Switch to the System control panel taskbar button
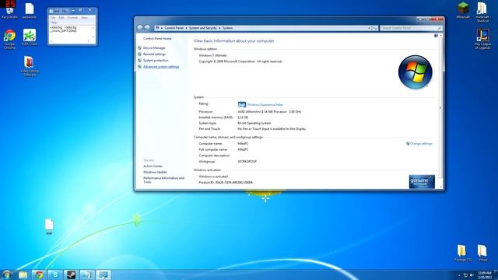 pos(103,275)
